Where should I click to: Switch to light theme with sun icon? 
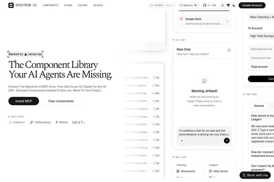point(222,5)
